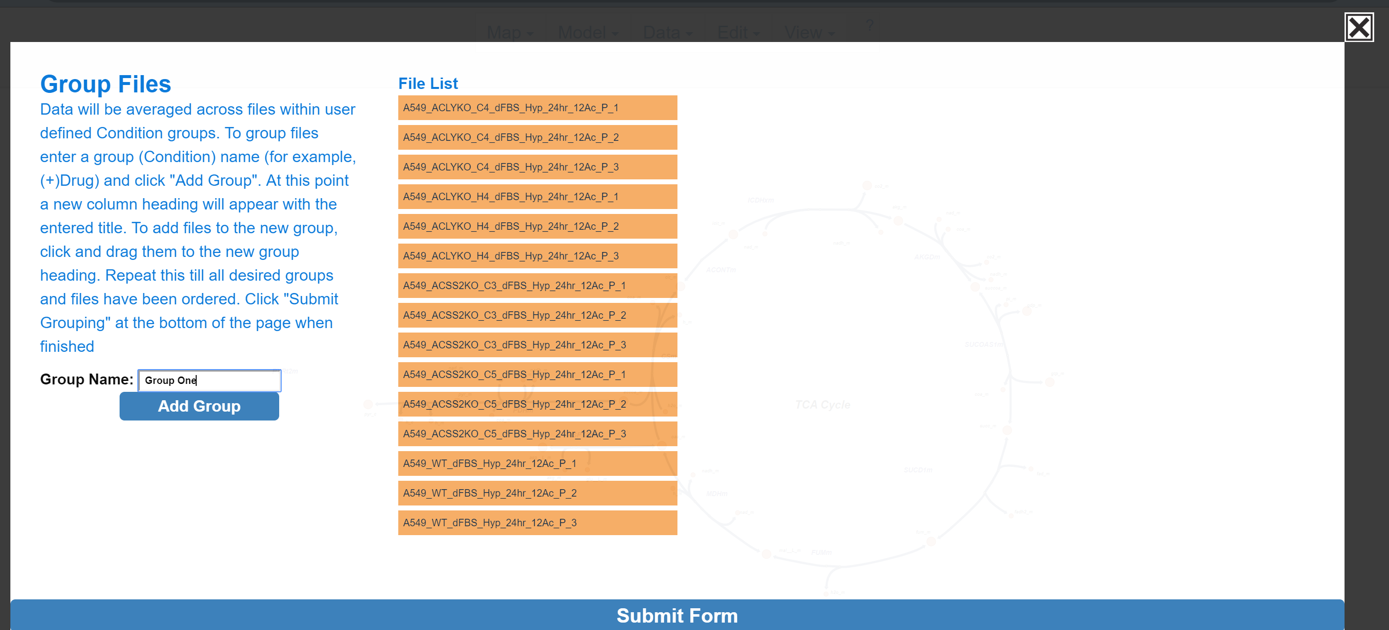
Task: Select file A549_ACSS2KO_C5_dFBS_Hyp_24hr_12Ac_P_1
Action: 537,375
